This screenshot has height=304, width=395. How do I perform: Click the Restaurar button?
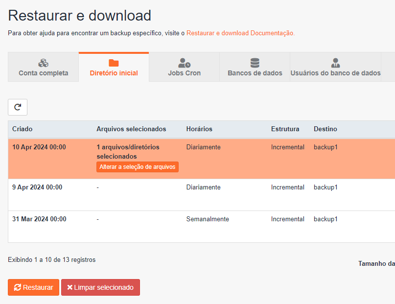[x=33, y=287]
